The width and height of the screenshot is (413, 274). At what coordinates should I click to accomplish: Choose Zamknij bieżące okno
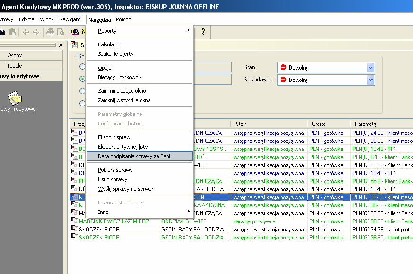(140, 91)
